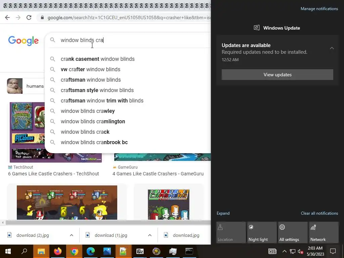Choose 'window blinds crawley' suggestion
The height and width of the screenshot is (258, 344).
[128, 111]
